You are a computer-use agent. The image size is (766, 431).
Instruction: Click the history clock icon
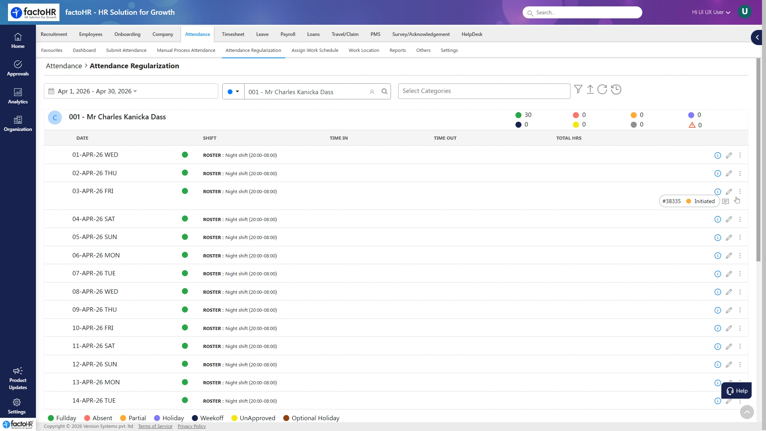click(616, 89)
